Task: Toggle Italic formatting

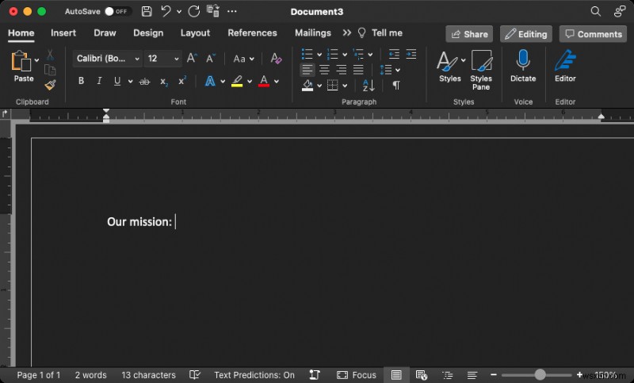Action: click(99, 81)
